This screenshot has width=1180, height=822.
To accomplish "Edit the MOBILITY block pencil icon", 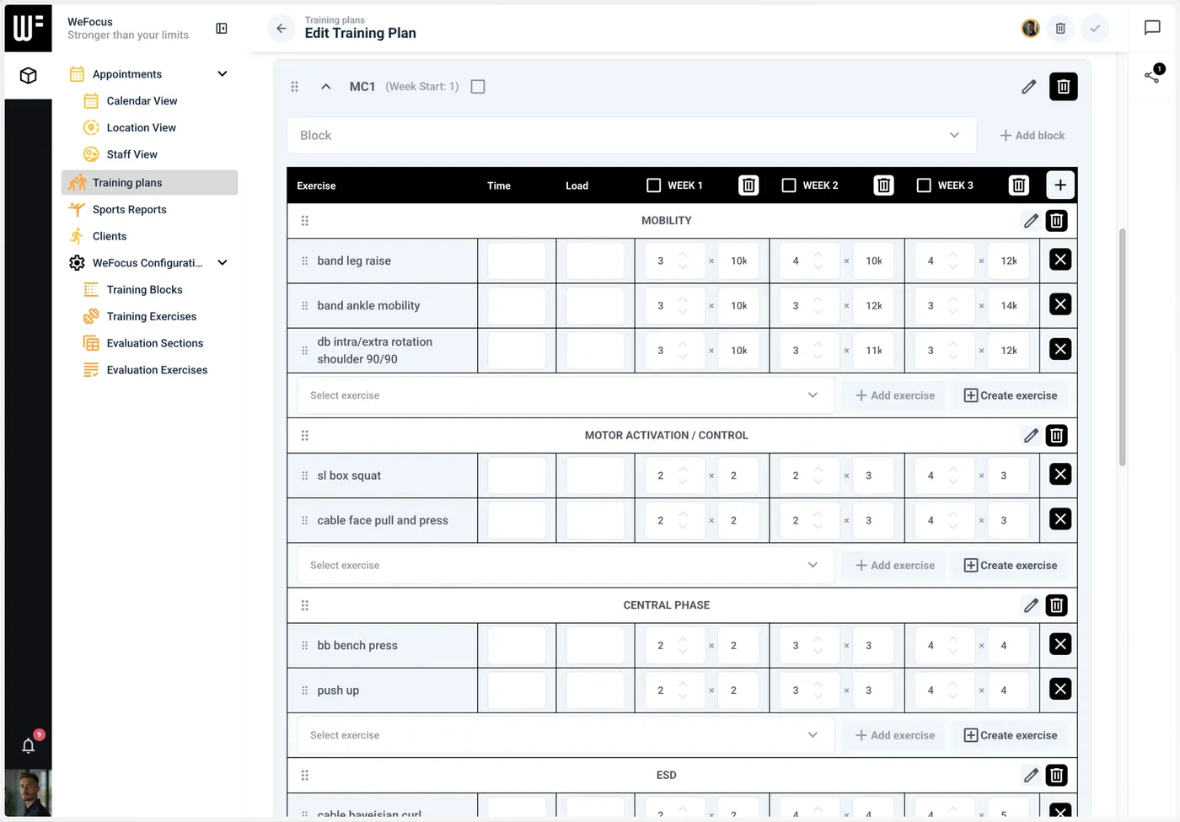I will [x=1031, y=221].
